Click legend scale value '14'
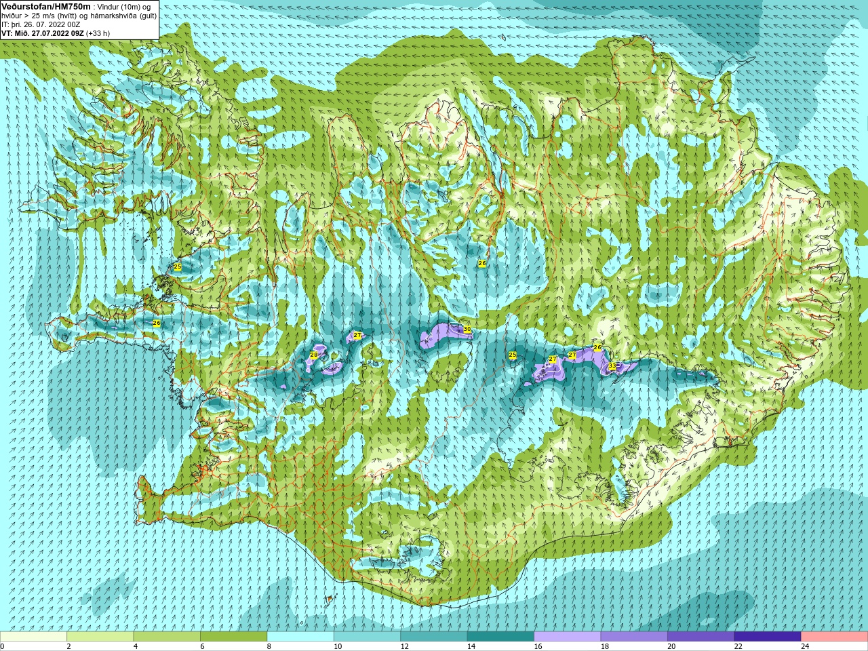The image size is (868, 651). click(471, 646)
